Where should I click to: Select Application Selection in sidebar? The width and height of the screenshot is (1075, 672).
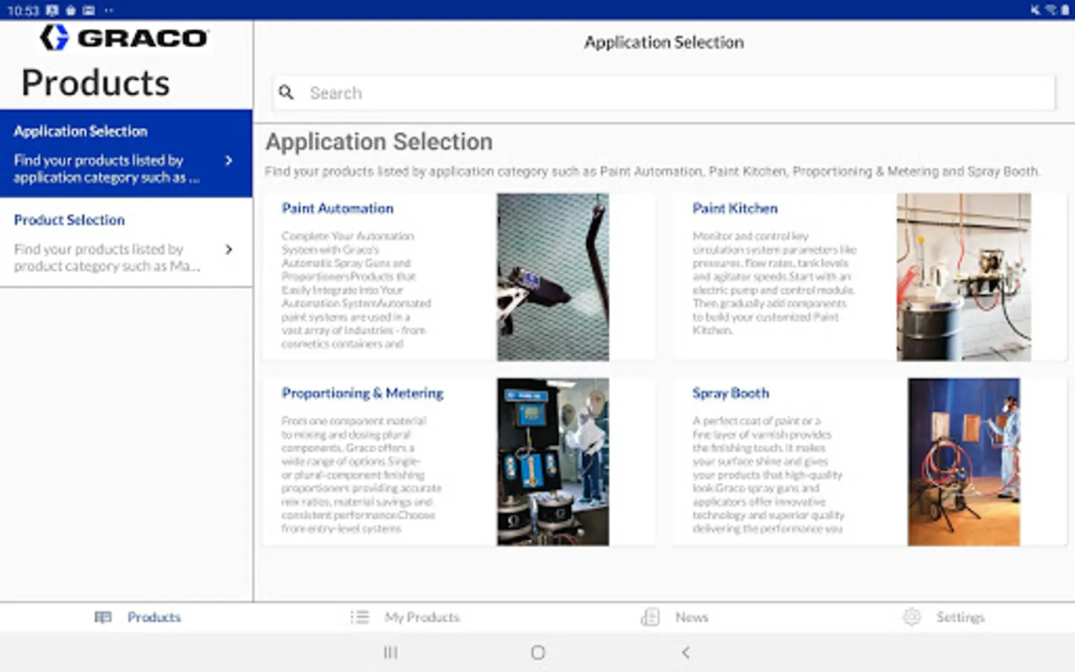(126, 154)
